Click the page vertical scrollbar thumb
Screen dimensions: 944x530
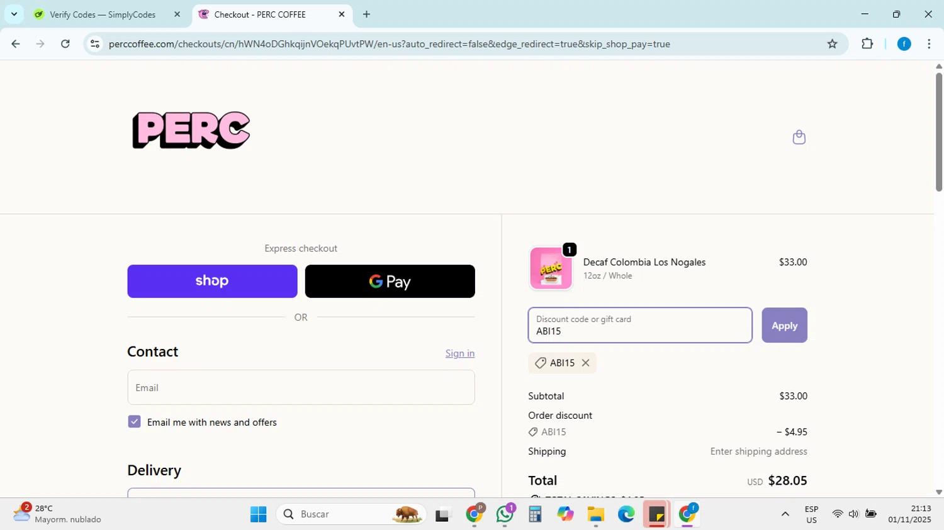[x=938, y=132]
